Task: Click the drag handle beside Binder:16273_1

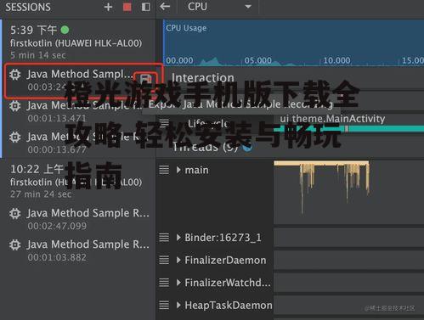Action: point(164,238)
